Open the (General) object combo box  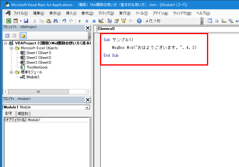click(168, 29)
